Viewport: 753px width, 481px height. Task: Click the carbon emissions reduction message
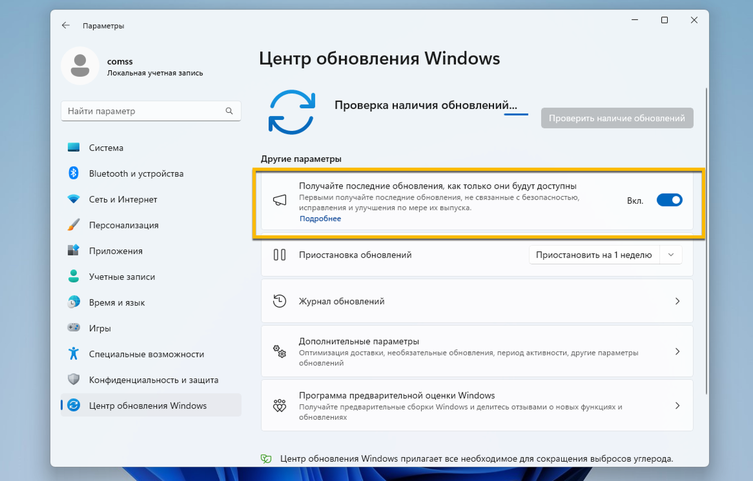(x=477, y=458)
